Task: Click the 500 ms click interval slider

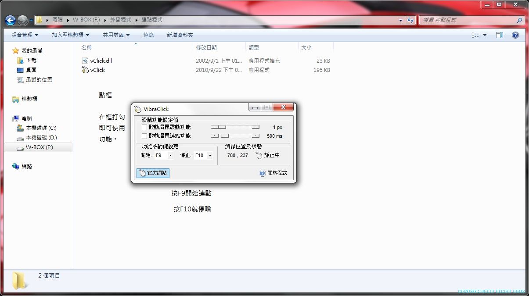Action: point(235,136)
